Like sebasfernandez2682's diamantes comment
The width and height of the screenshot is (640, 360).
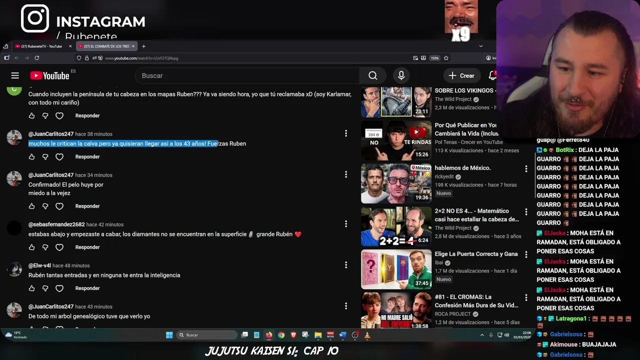point(31,247)
